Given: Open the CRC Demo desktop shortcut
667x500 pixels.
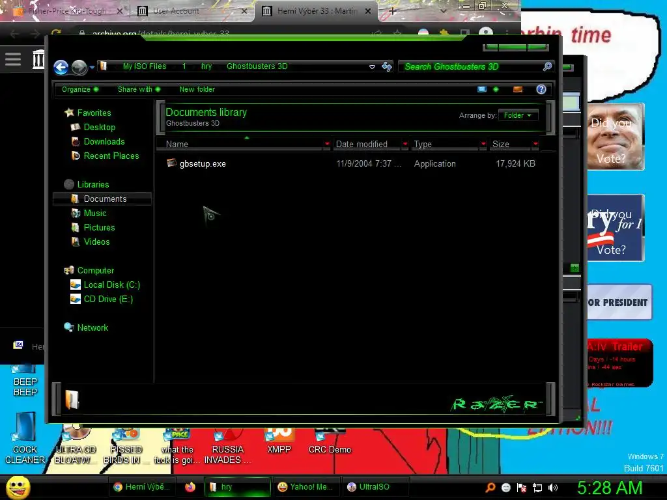Looking at the screenshot, I should (330, 441).
